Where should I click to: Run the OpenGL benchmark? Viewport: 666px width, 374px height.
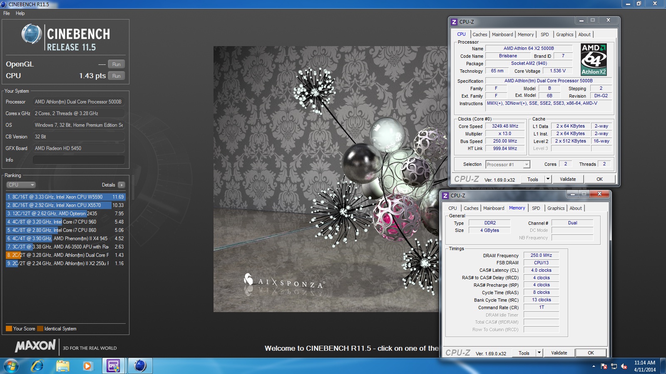[117, 64]
